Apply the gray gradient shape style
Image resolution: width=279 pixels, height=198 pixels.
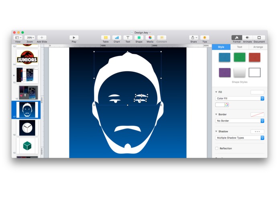(x=240, y=73)
